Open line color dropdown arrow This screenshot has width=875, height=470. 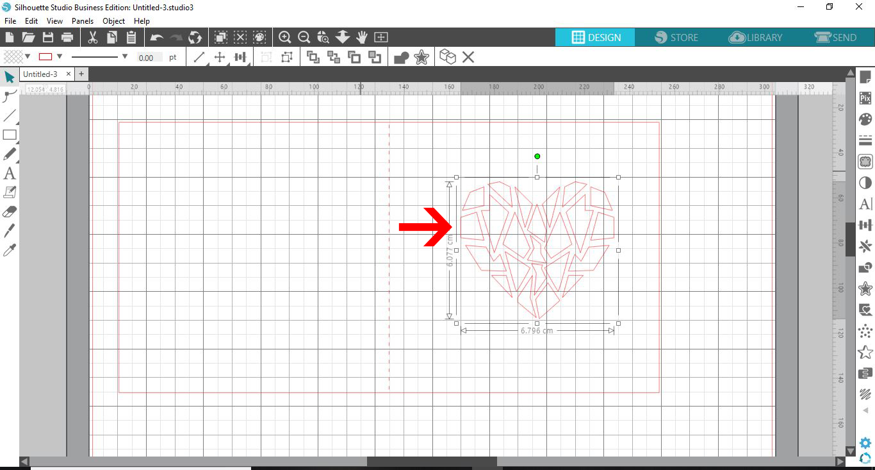coord(60,56)
